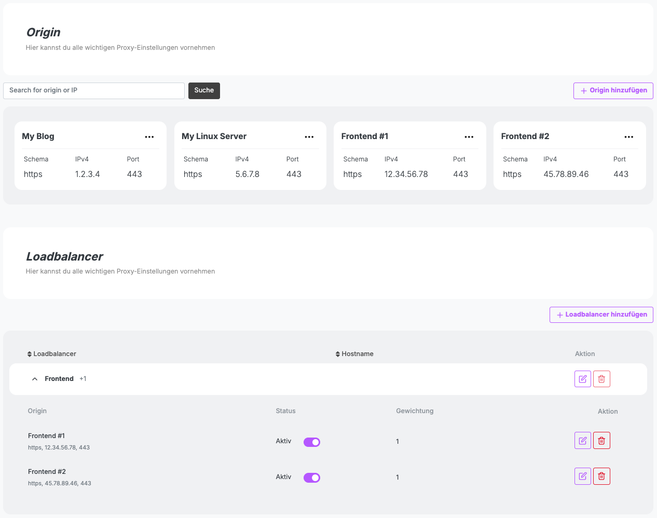Focus the origin or IP search field

[94, 90]
